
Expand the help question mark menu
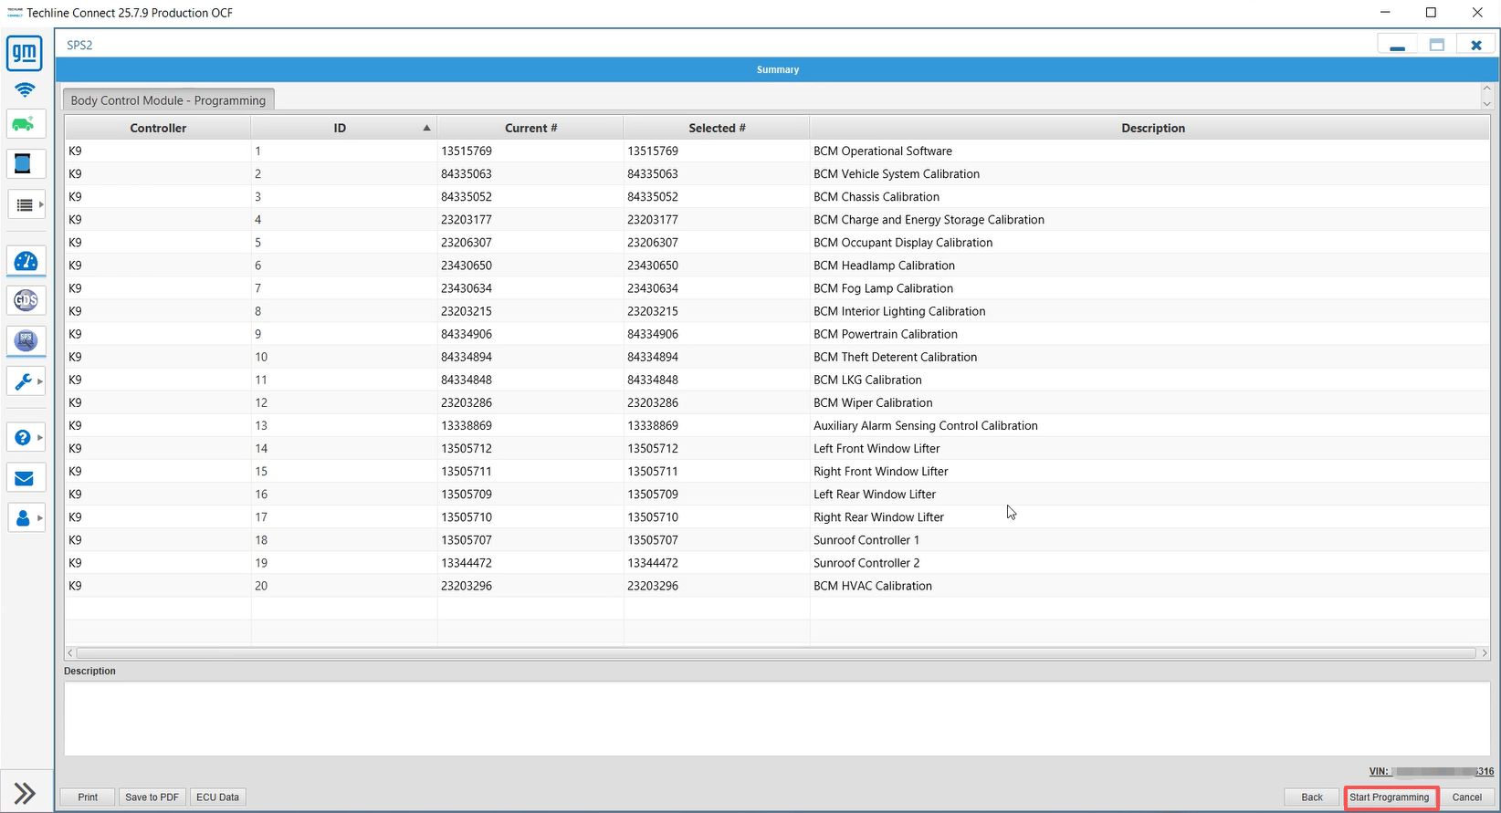26,438
